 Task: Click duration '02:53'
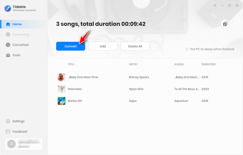tap(205, 89)
